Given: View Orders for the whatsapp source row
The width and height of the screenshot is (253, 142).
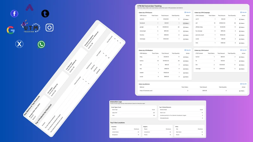Looking at the screenshot, I should click(186, 39).
